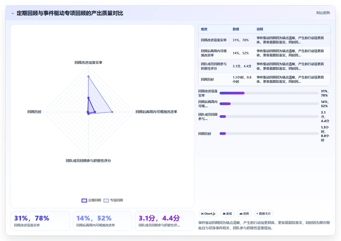Image resolution: width=341 pixels, height=241 pixels.
Task: Click table row label 回顾后两周内可观测改进率
Action: click(x=214, y=53)
